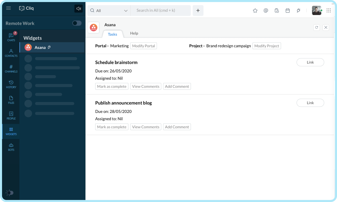Refresh the Asana widget
This screenshot has height=202, width=337.
coord(317,27)
